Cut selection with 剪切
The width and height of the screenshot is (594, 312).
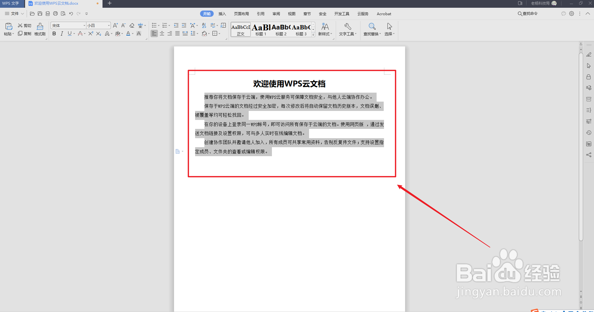click(24, 25)
